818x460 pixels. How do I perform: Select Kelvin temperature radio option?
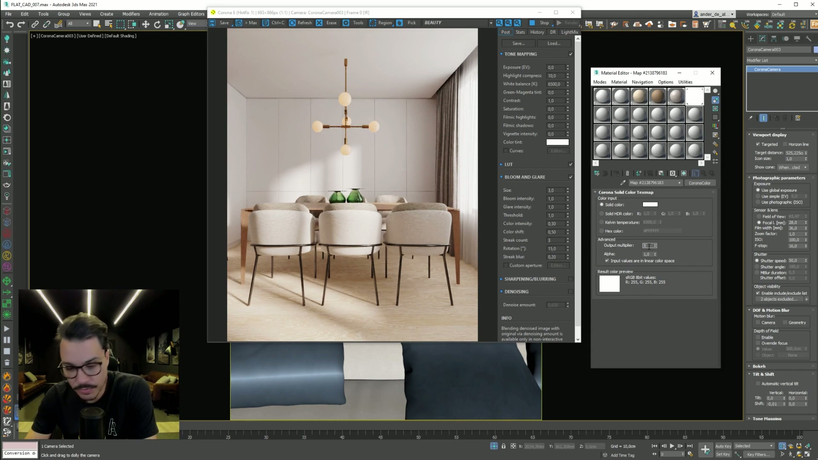tap(602, 222)
